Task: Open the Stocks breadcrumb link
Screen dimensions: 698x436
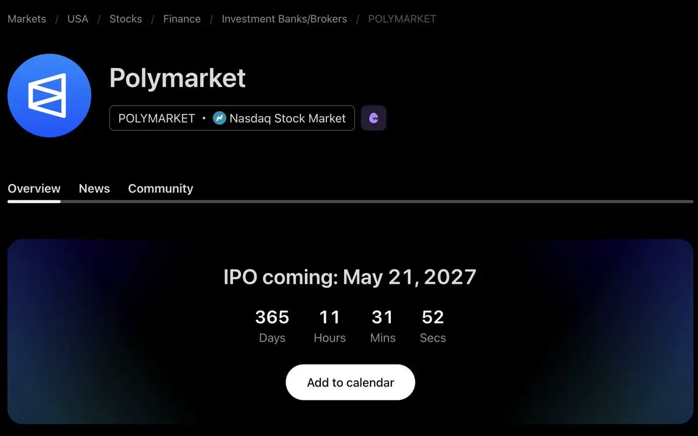Action: point(126,19)
